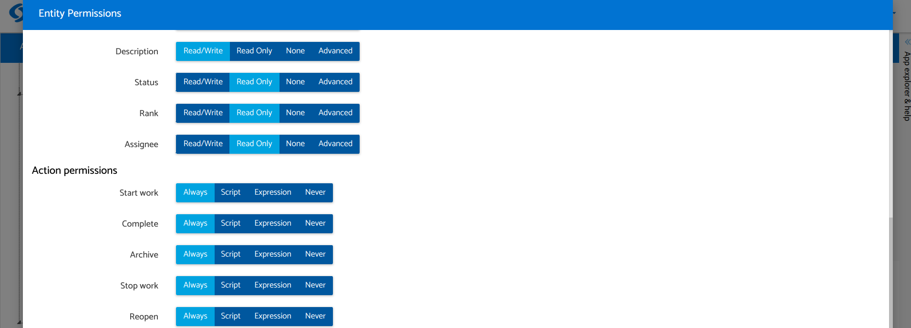This screenshot has width=911, height=328.
Task: Click the Action permissions heading
Action: pyautogui.click(x=74, y=170)
